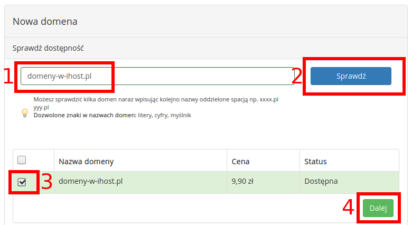
Task: Click the bold Dozwolone znaki label
Action: coord(85,115)
